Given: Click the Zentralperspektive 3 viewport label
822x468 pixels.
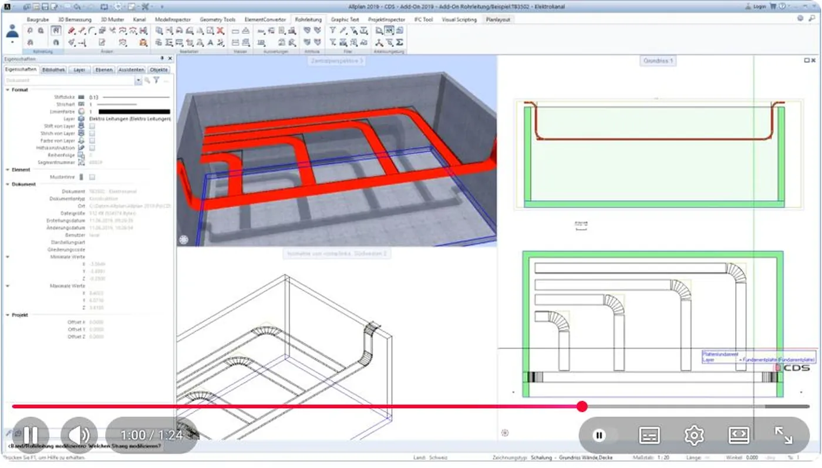Looking at the screenshot, I should coord(336,61).
